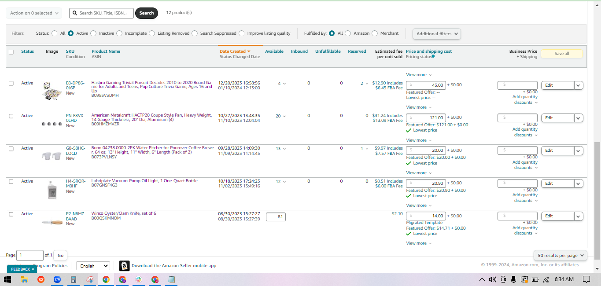This screenshot has height=286, width=601.
Task: Expand available quantity 20 for Metalcraft pan
Action: 280,116
